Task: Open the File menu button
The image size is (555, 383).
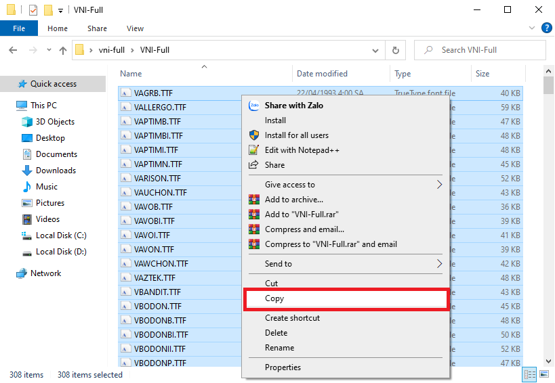Action: click(x=19, y=28)
